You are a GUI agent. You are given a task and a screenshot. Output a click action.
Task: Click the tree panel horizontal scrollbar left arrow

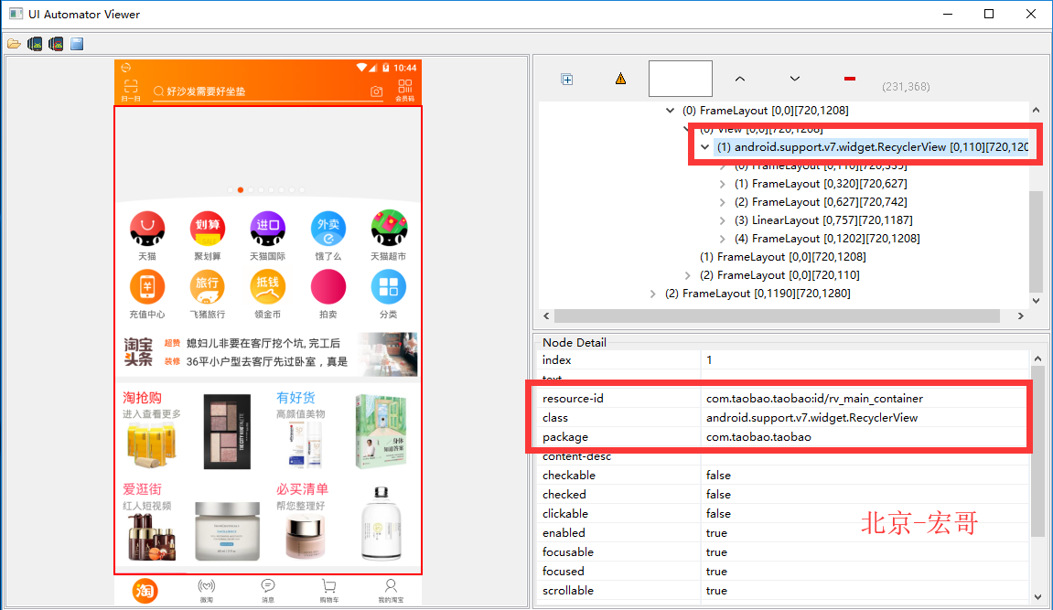click(x=547, y=316)
